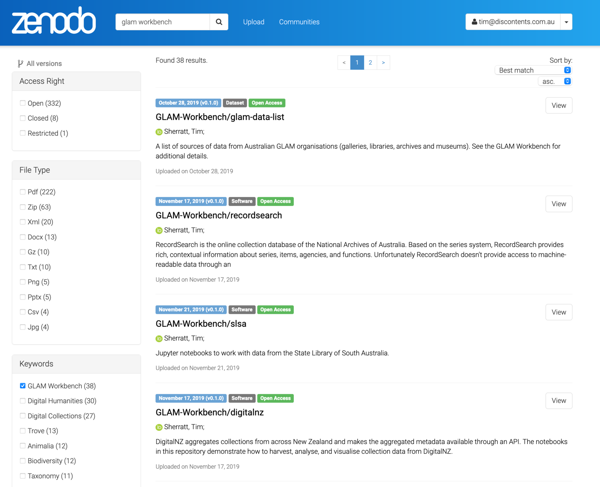Click the page 1 pagination button
The width and height of the screenshot is (600, 487).
pos(357,63)
